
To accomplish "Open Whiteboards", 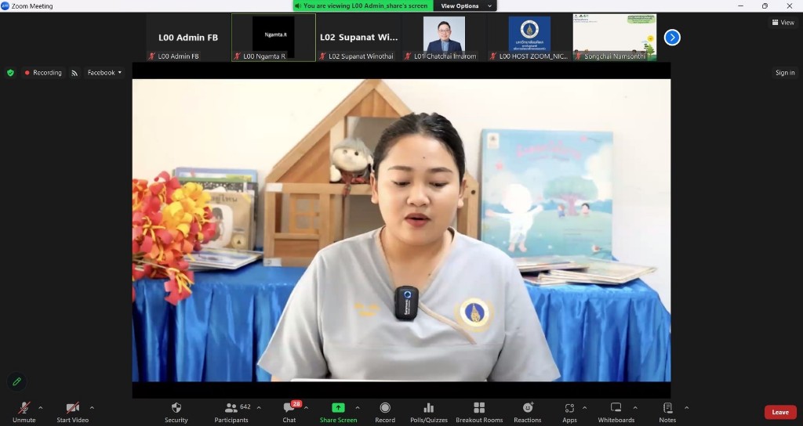I will click(x=616, y=412).
